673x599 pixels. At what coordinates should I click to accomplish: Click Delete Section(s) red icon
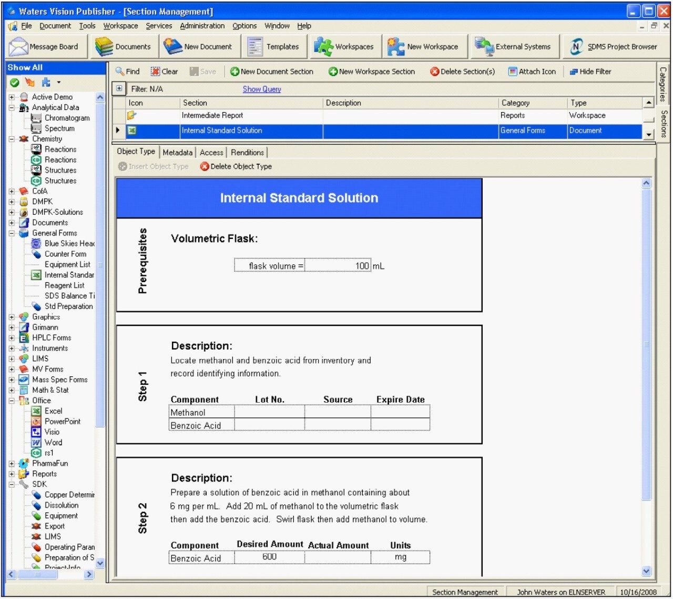pyautogui.click(x=434, y=71)
